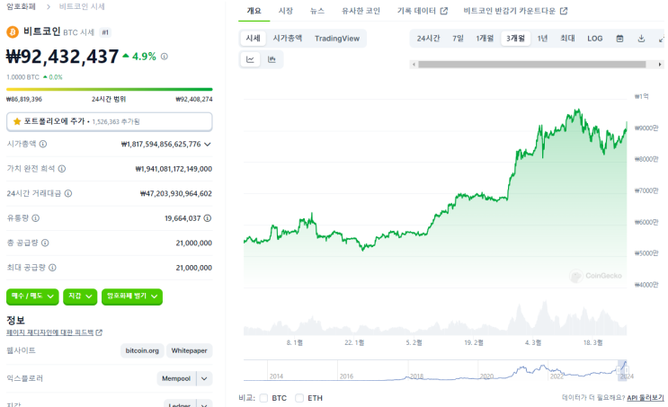The width and height of the screenshot is (668, 407).
Task: Select the line chart view icon
Action: coord(251,59)
